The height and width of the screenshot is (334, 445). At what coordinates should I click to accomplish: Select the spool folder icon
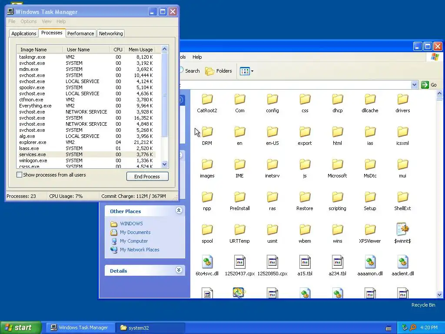pos(207,230)
